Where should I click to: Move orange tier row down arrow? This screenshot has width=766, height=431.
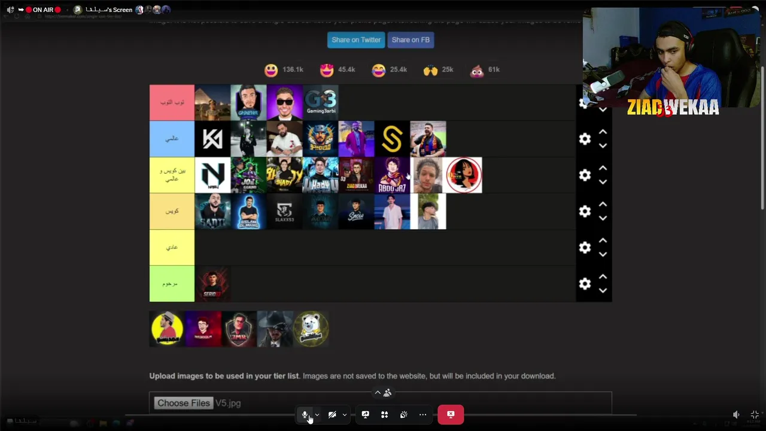point(603,218)
